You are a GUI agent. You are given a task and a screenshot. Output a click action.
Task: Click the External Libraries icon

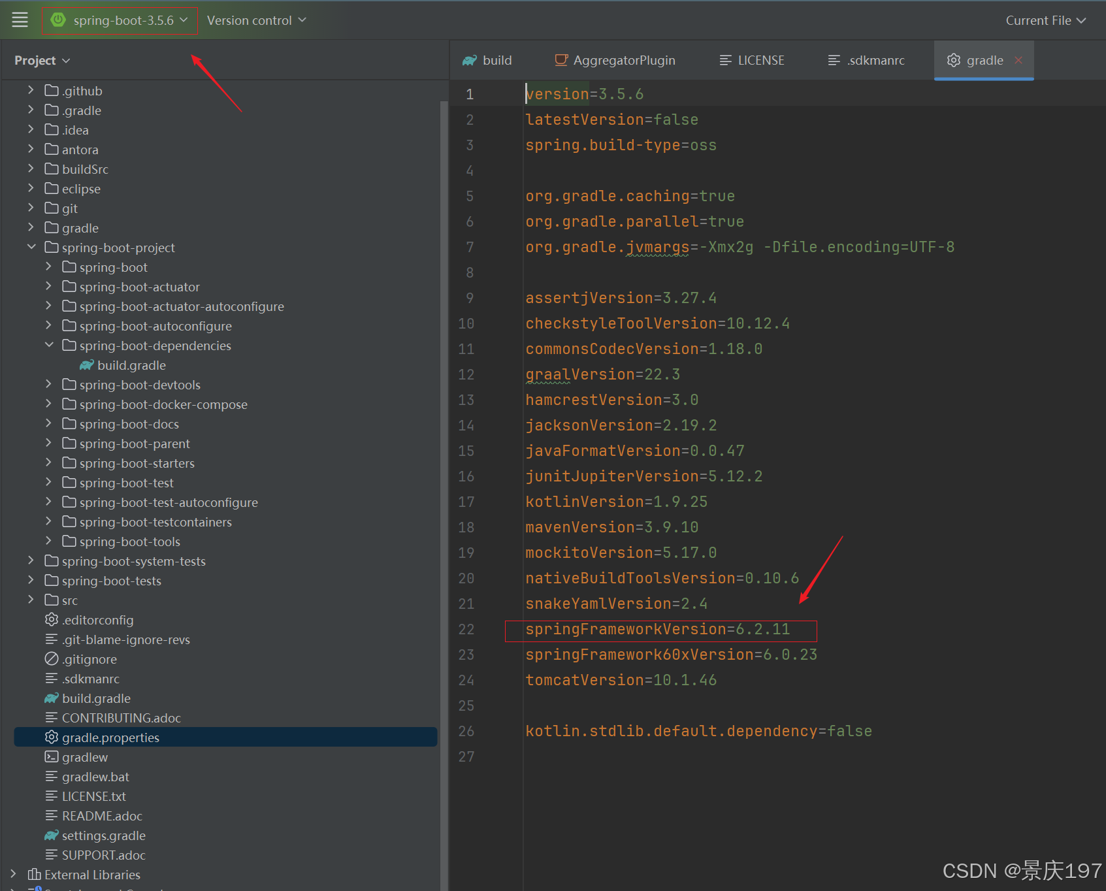tap(36, 874)
